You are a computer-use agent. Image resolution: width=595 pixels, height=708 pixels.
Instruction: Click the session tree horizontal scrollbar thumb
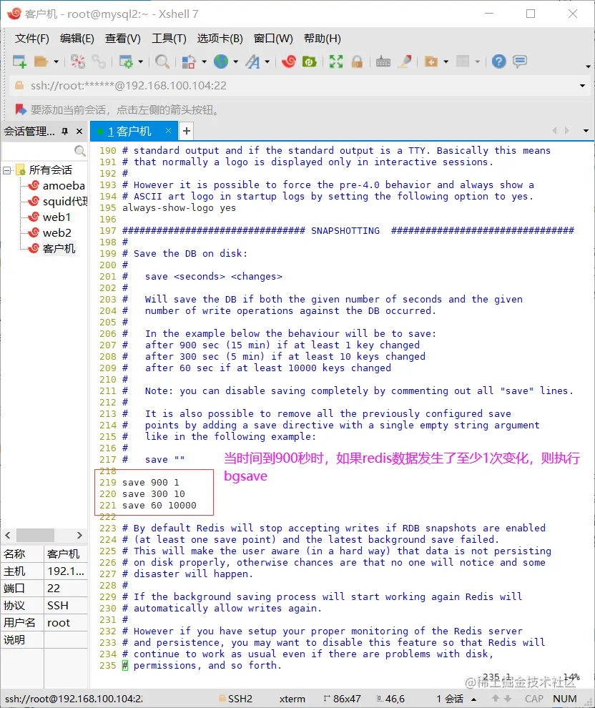35,535
